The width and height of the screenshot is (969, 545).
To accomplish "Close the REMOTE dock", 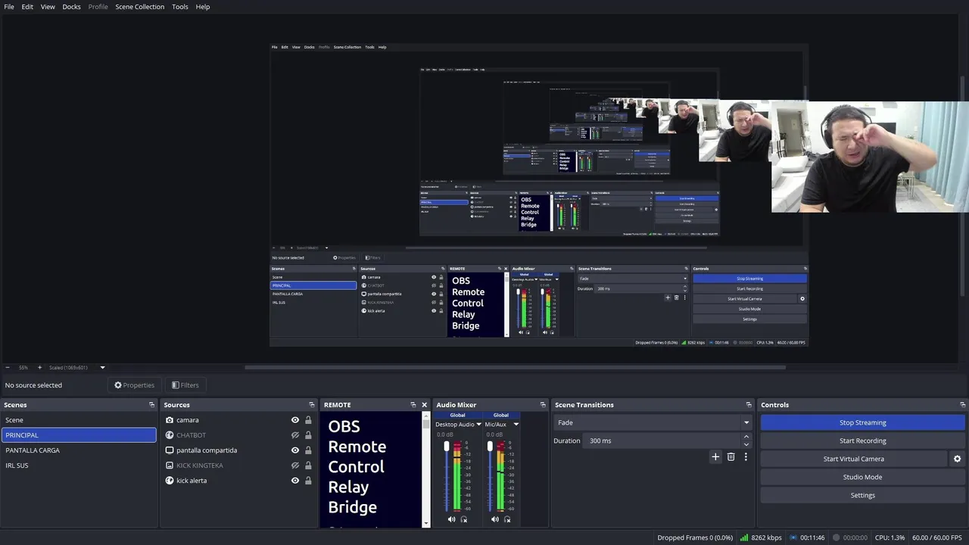I will pos(424,405).
